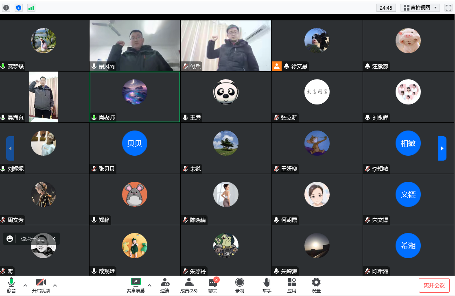Open the invite (邀请) icon
Screen dimensions: 455x296
(x=165, y=285)
